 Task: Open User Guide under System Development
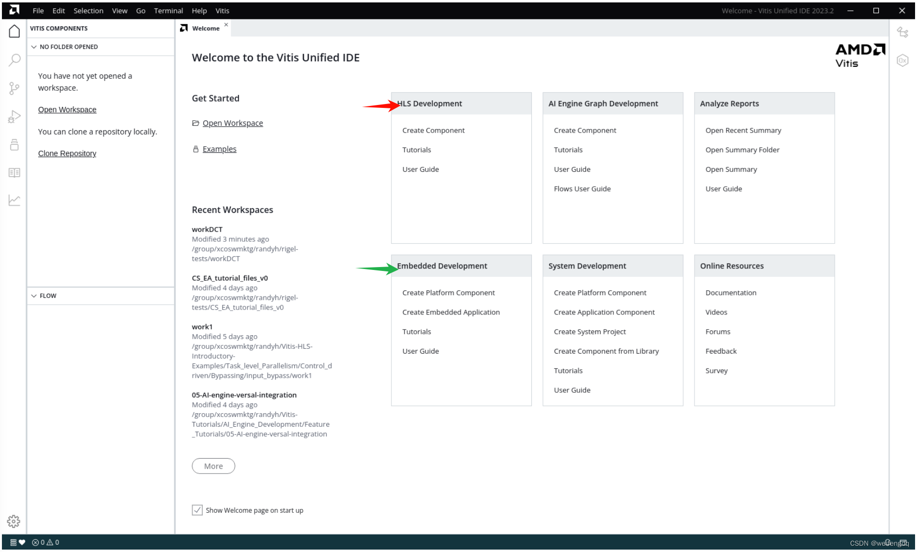572,390
